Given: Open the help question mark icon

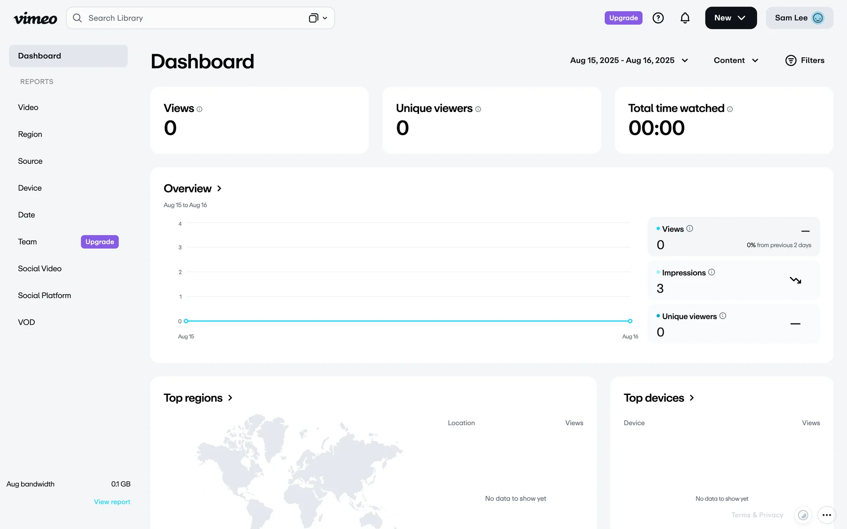Looking at the screenshot, I should (658, 18).
